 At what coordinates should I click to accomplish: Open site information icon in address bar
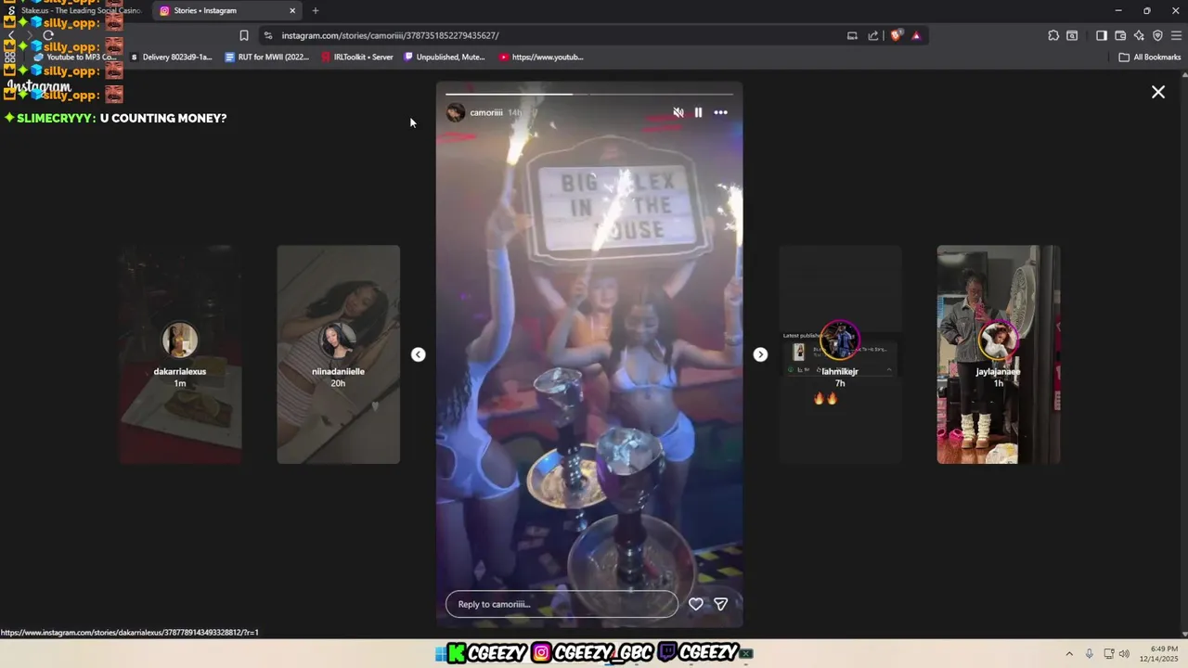click(268, 35)
